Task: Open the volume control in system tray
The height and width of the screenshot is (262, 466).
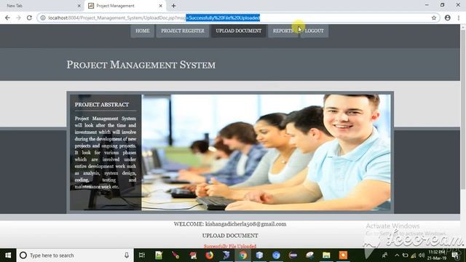Action: (422, 255)
